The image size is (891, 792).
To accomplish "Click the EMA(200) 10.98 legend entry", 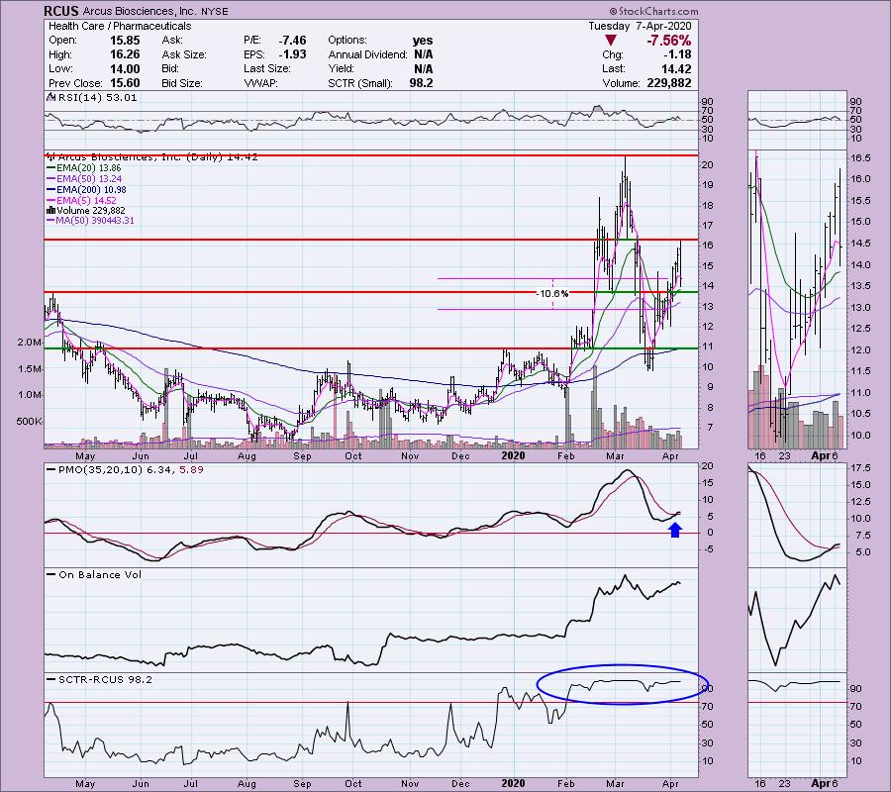I will point(86,190).
